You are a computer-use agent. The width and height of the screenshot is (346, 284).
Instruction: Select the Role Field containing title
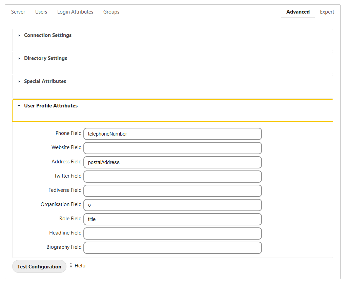coord(173,219)
